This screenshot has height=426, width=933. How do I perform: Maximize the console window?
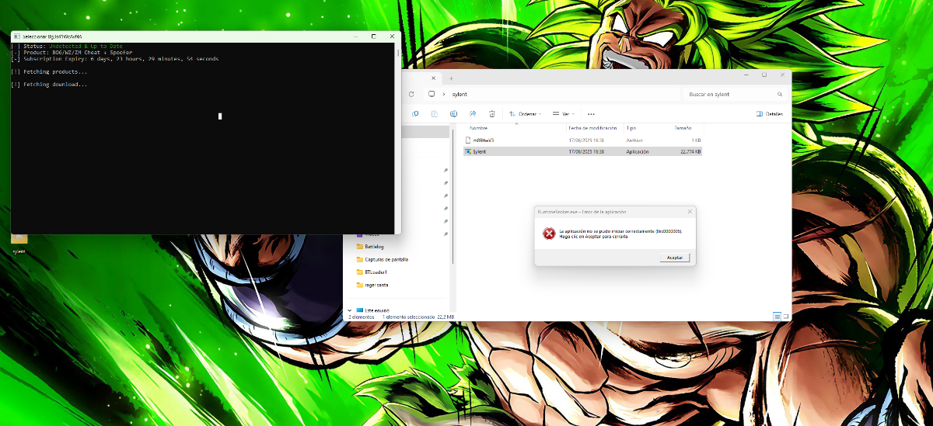(374, 36)
